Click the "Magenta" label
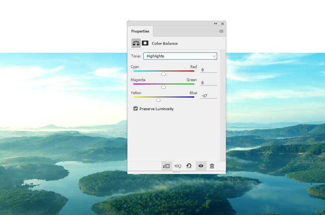Image resolution: width=325 pixels, height=215 pixels. [138, 80]
